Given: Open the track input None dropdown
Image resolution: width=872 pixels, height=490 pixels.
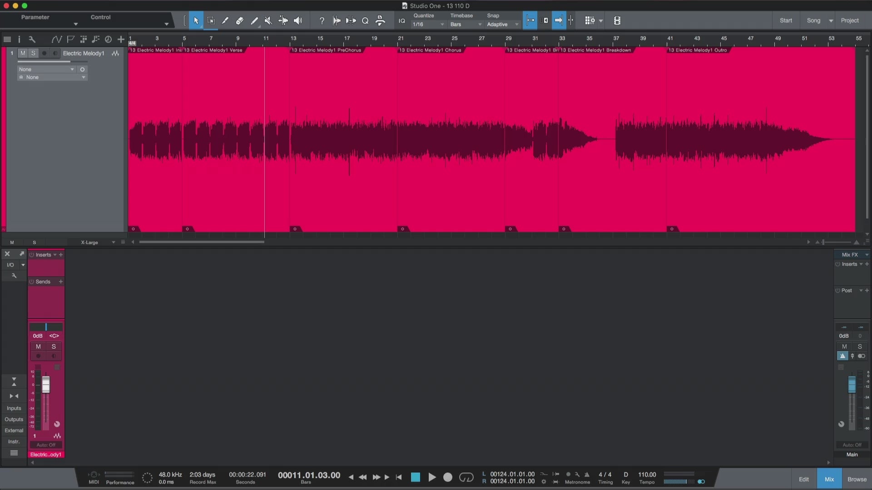Looking at the screenshot, I should [46, 69].
